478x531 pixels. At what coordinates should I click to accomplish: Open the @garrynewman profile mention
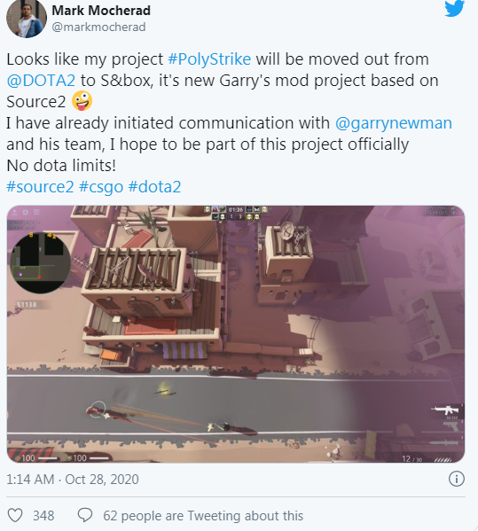pyautogui.click(x=394, y=123)
